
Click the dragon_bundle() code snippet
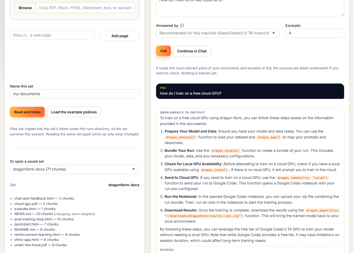pyautogui.click(x=226, y=151)
